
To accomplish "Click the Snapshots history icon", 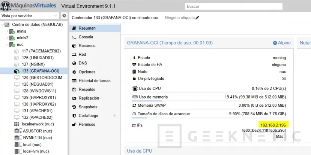I will 74,107.
